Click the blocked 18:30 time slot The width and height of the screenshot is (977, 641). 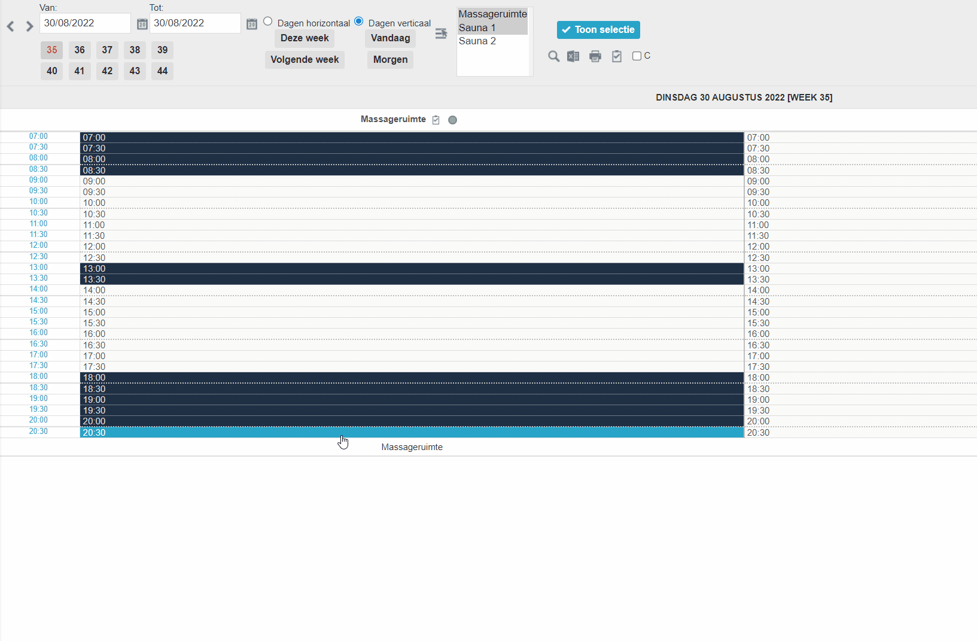pyautogui.click(x=412, y=389)
